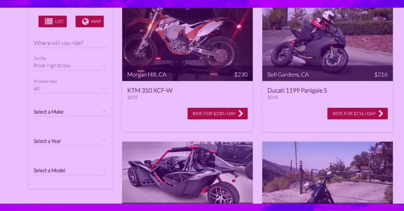Click the list icon in LIST button
404x211 pixels.
(49, 21)
